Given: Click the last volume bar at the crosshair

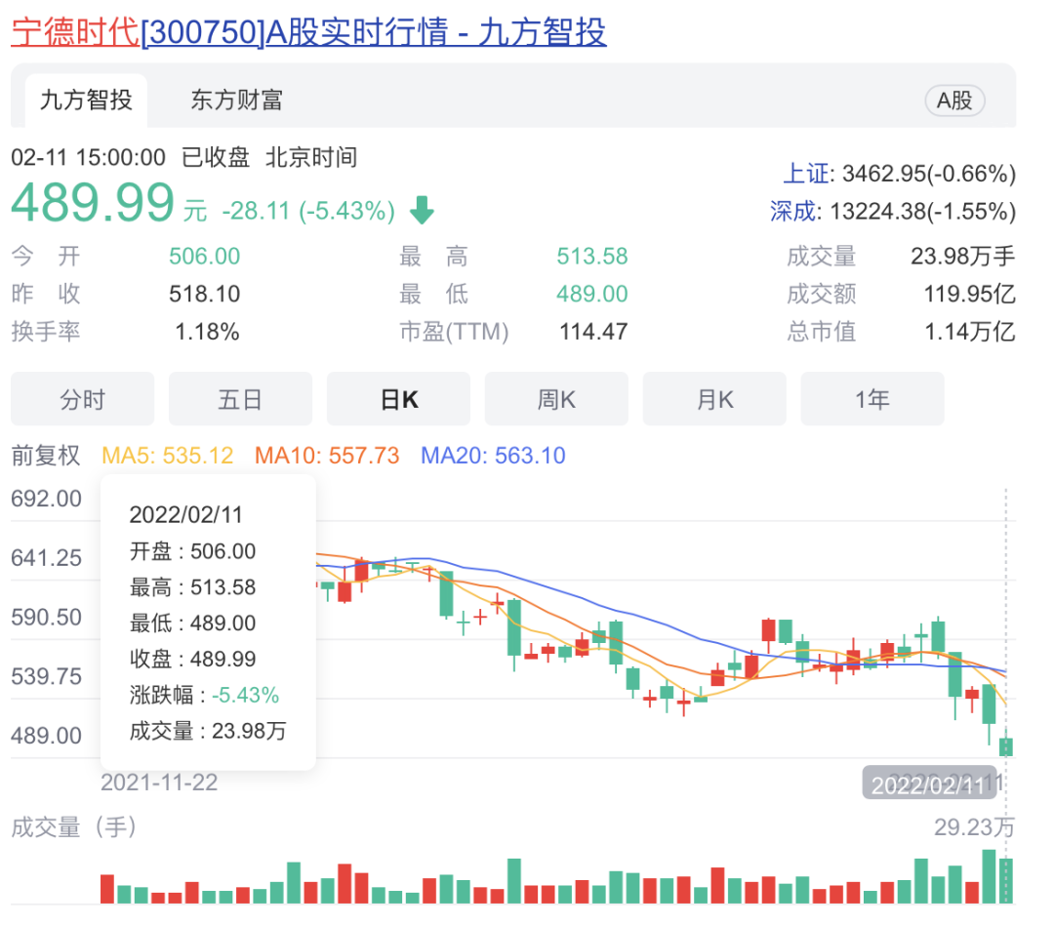Looking at the screenshot, I should tap(1006, 881).
